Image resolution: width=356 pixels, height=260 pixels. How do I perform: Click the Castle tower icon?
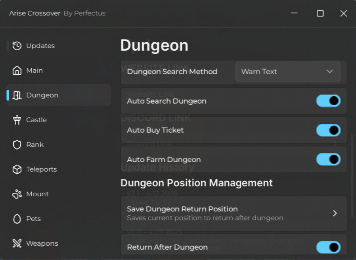point(17,120)
